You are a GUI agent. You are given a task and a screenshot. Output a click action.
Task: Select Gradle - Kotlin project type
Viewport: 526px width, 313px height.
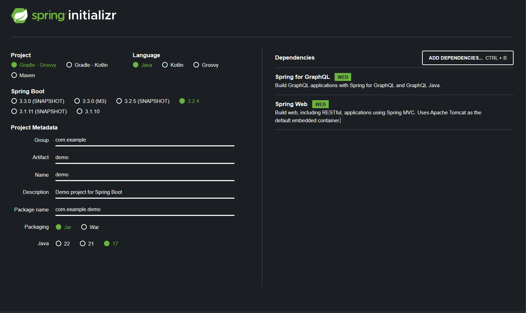tap(87, 65)
